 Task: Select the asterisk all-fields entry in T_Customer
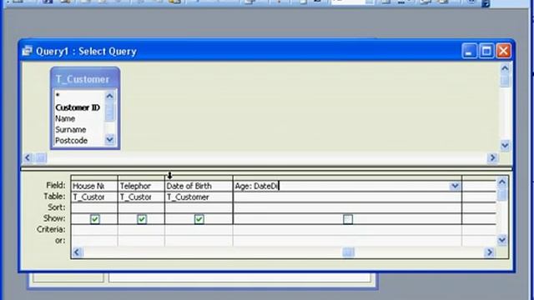click(58, 96)
